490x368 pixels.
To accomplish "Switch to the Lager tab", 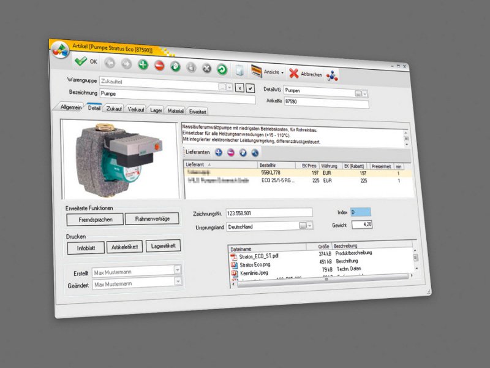I will [156, 110].
